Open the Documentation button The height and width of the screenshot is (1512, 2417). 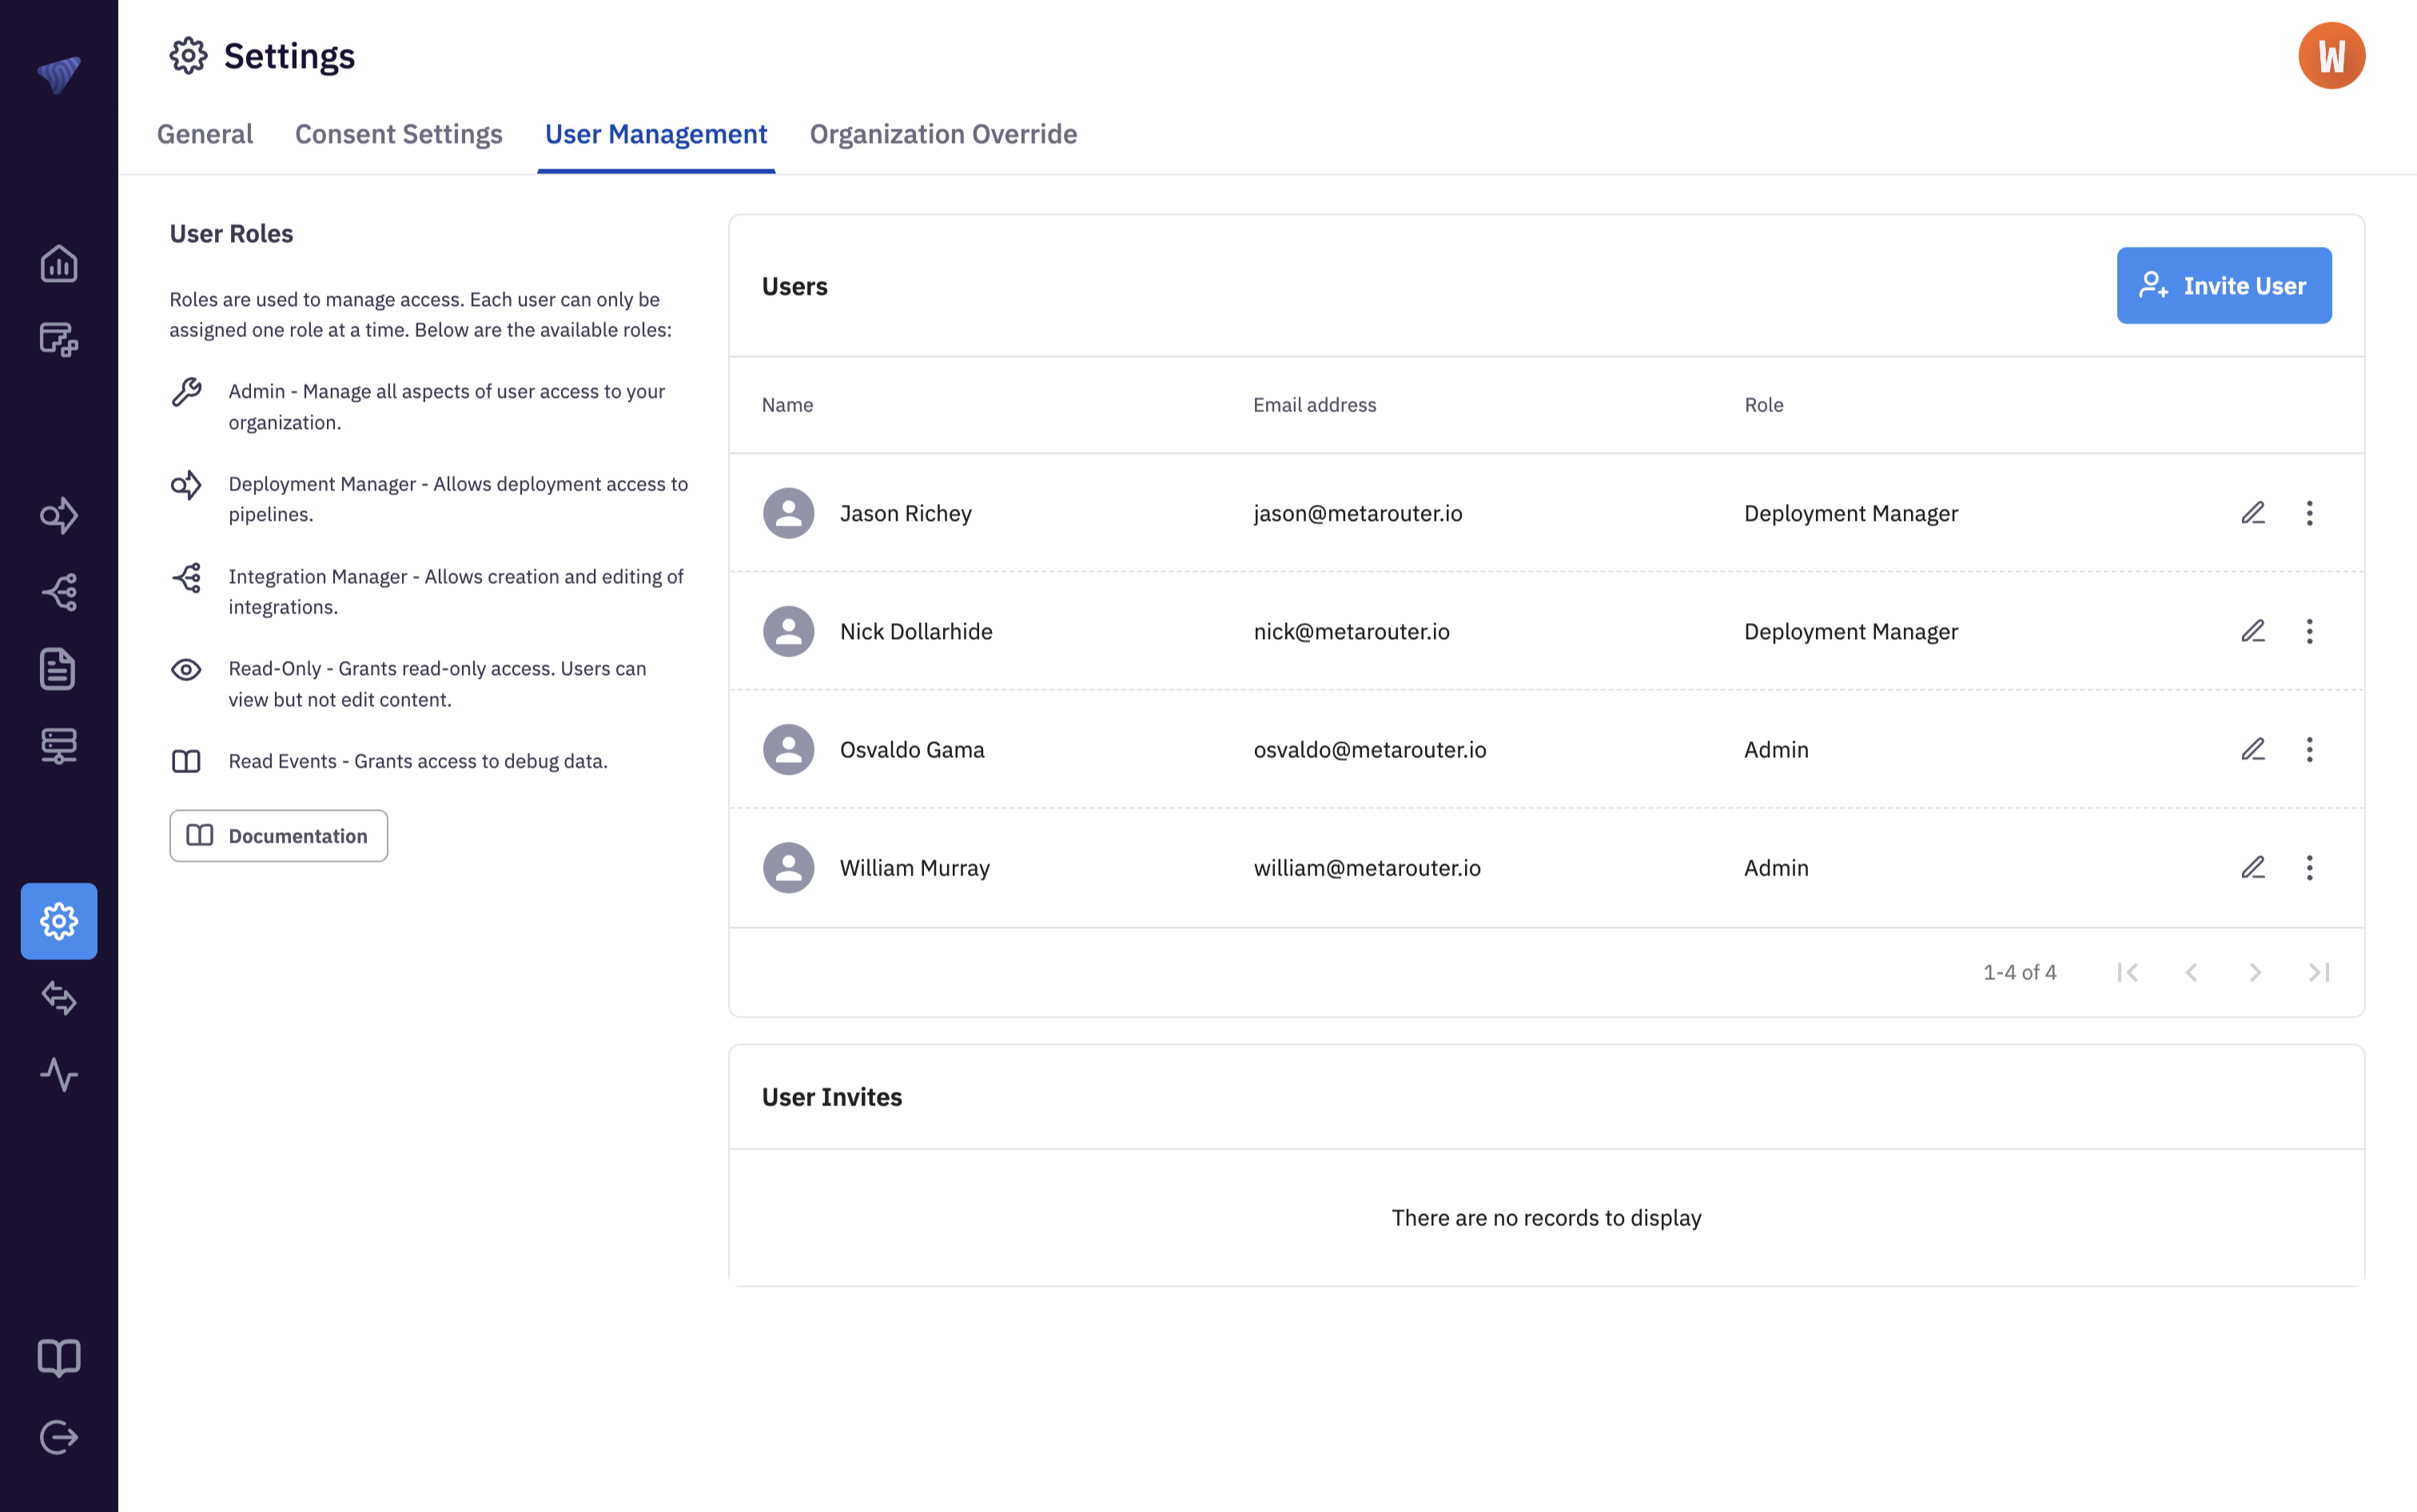pyautogui.click(x=278, y=836)
